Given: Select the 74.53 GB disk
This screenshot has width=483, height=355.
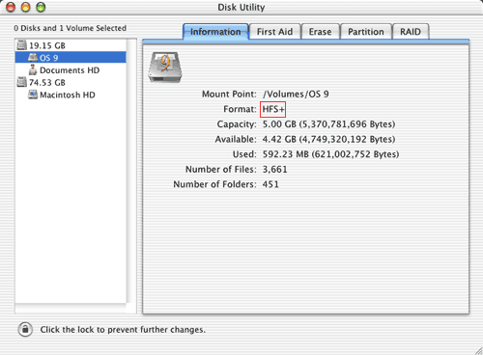Looking at the screenshot, I should [x=71, y=82].
